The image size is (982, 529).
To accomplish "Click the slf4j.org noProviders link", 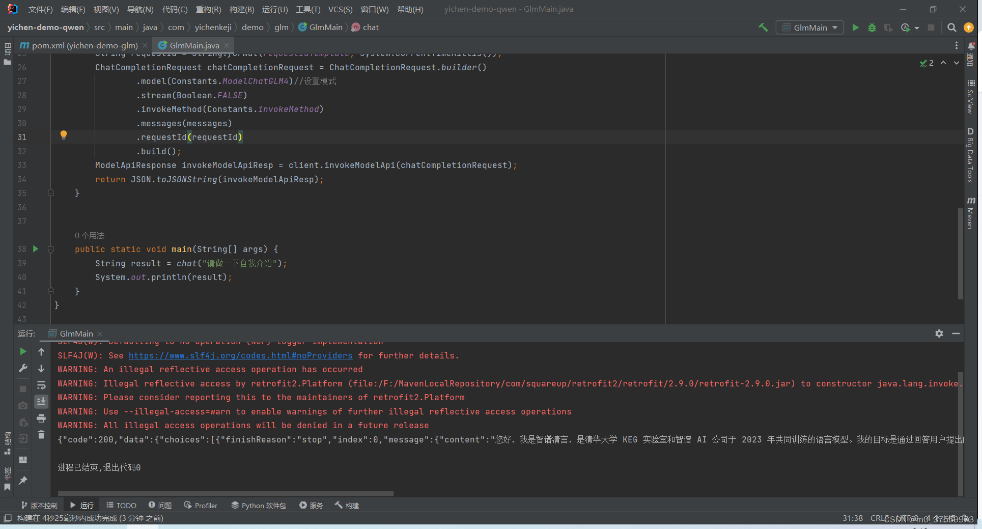I will pyautogui.click(x=240, y=355).
